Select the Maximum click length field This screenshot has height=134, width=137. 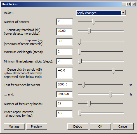65,52
